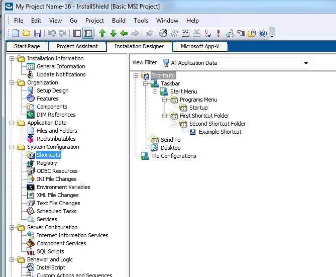This screenshot has width=336, height=277.
Task: Open the DIM References view
Action: 56,115
